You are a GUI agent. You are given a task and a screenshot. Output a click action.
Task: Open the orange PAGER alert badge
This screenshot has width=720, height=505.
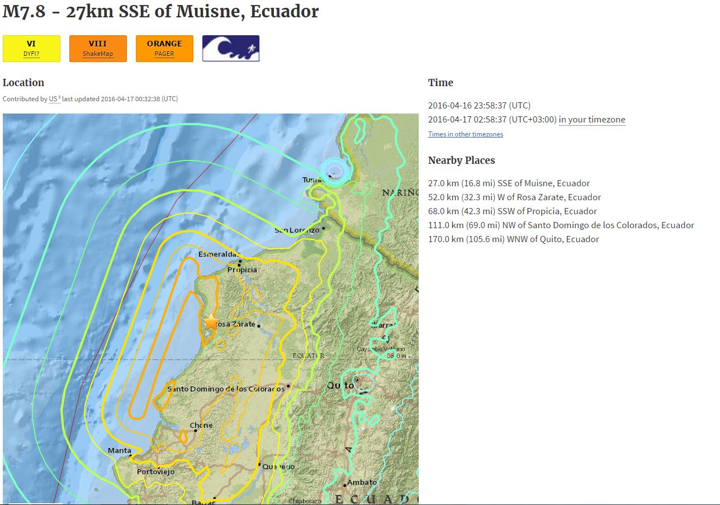click(164, 49)
